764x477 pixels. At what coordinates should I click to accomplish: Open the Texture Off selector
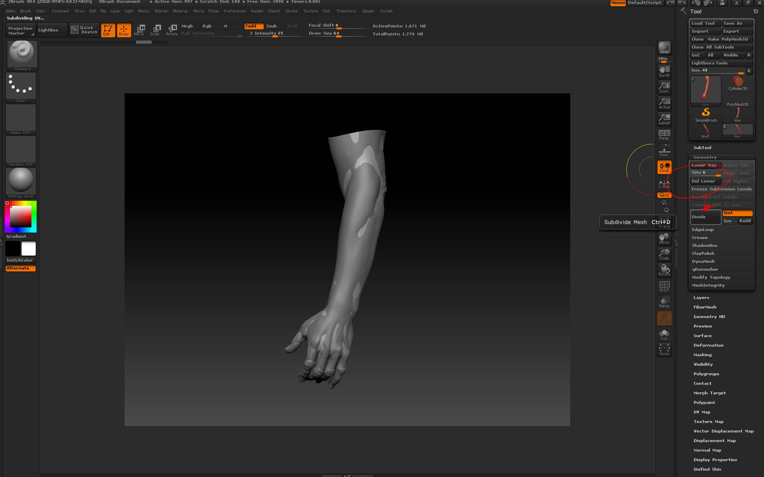coord(21,151)
